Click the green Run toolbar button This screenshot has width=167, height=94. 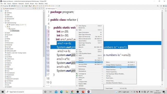pos(26,6)
